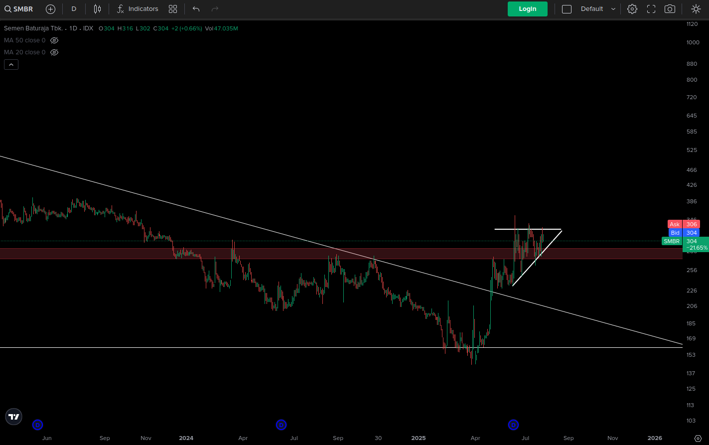The width and height of the screenshot is (709, 445).
Task: Click the event marker near Jul 2024
Action: pos(281,425)
